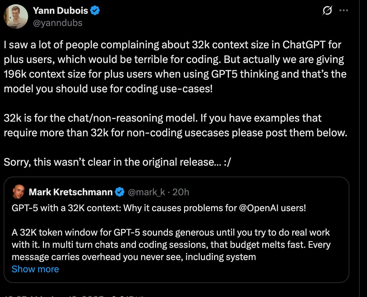Click the Yann Dubois display name
Screen dimensions: 367x297
point(60,11)
